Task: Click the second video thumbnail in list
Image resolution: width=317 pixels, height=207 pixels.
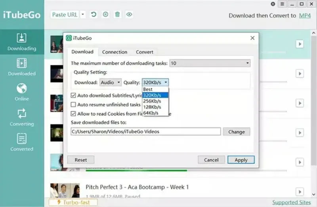Action: pos(57,74)
